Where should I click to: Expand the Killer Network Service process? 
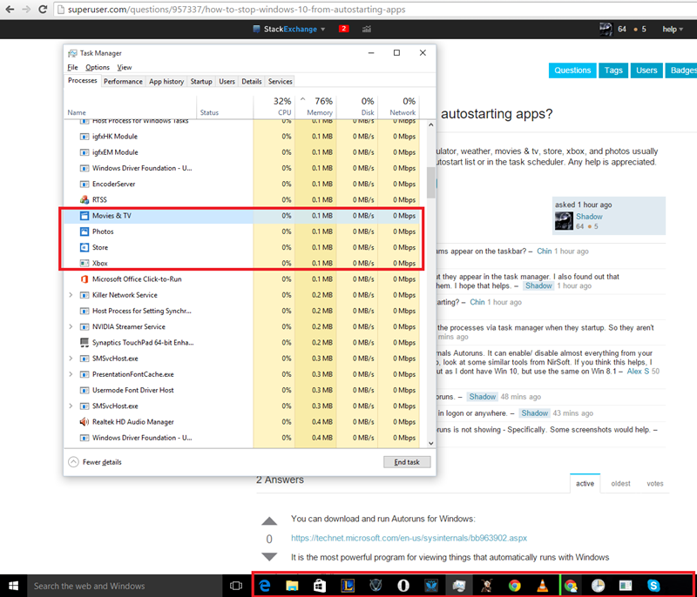(x=71, y=295)
